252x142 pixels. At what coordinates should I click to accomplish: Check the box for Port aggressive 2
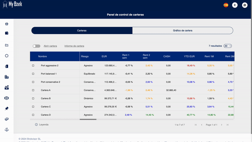tap(33, 65)
